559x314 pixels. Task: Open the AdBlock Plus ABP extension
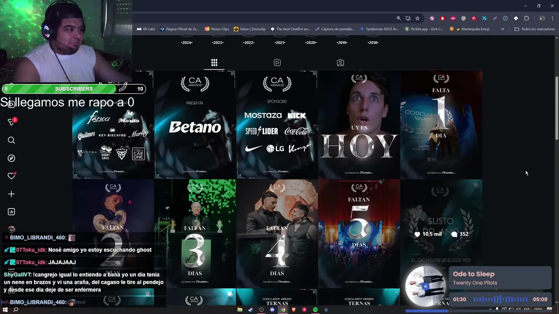coord(453,18)
